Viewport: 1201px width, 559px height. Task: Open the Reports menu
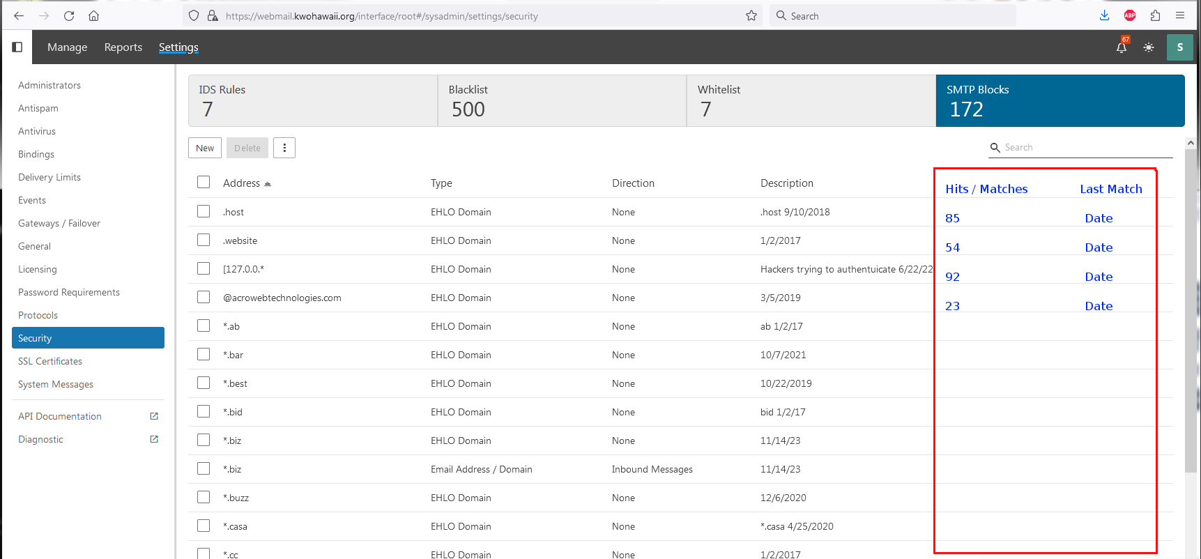point(123,47)
